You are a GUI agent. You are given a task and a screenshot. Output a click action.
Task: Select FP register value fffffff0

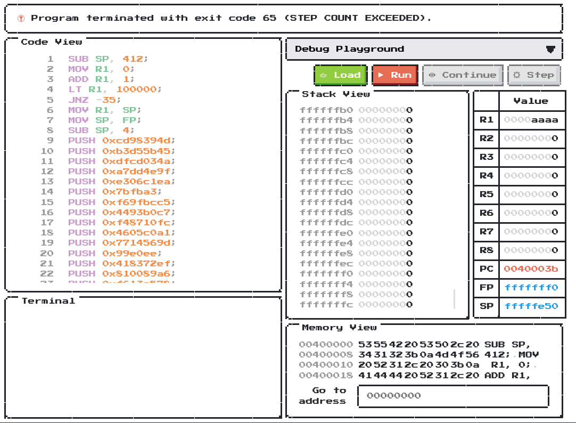click(531, 287)
